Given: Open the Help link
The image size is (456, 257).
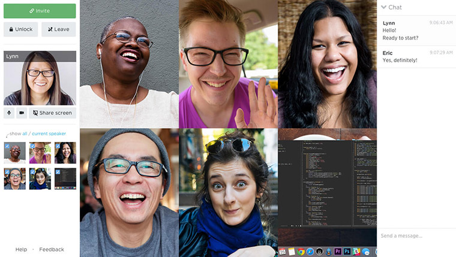Looking at the screenshot, I should tap(21, 249).
